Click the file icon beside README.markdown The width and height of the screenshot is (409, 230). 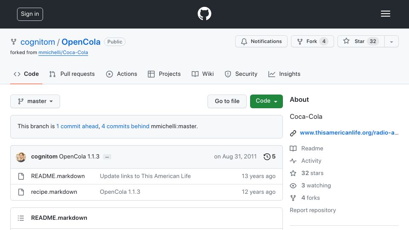point(21,176)
